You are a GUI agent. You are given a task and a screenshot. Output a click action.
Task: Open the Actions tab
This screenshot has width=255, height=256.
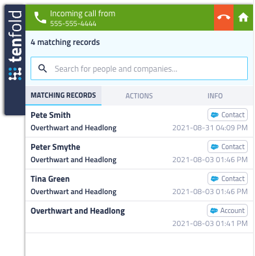139,96
